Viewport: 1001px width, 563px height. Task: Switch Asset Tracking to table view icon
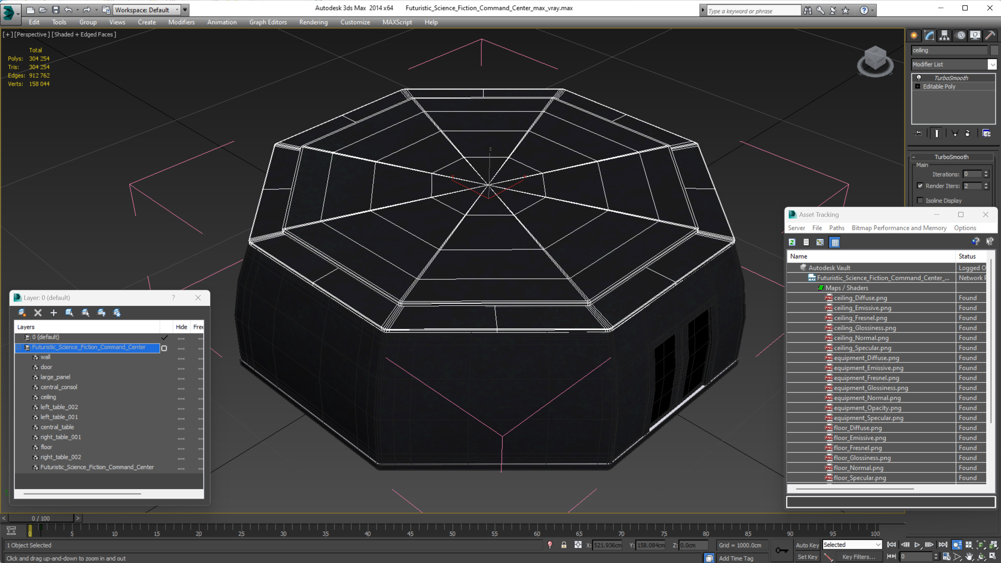click(x=835, y=242)
